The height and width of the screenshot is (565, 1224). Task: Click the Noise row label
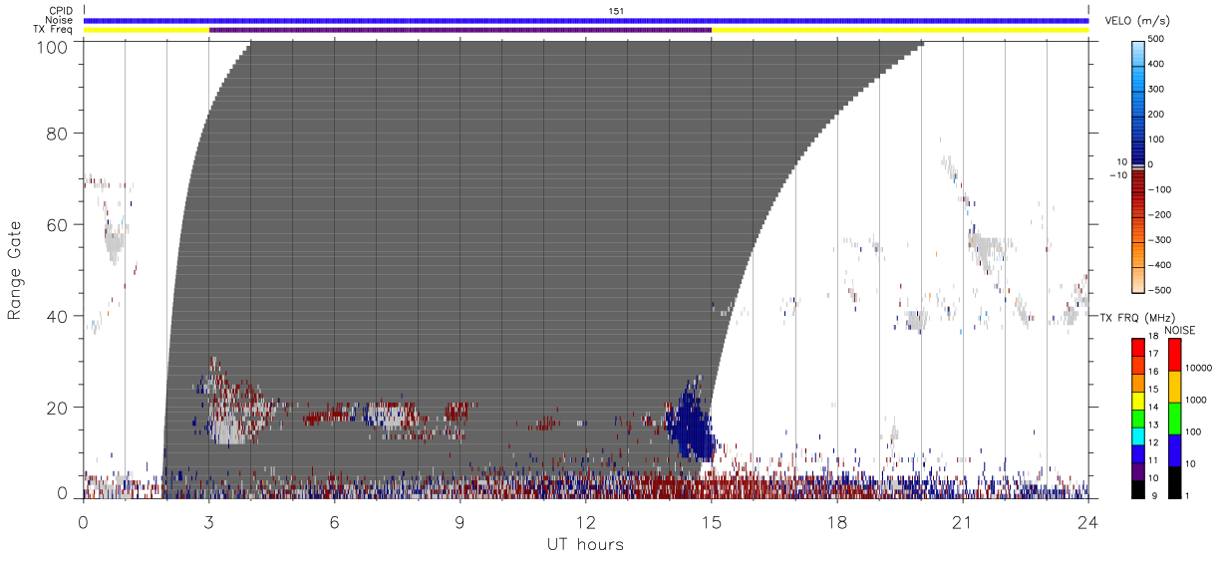[61, 20]
